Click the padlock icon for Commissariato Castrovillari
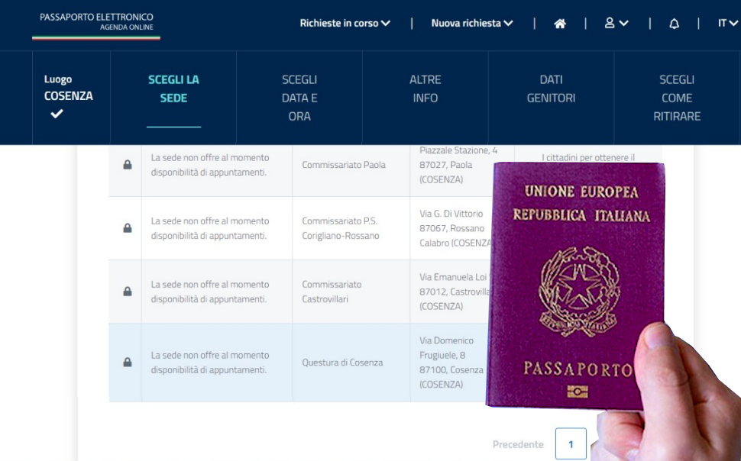This screenshot has width=741, height=461. point(126,292)
